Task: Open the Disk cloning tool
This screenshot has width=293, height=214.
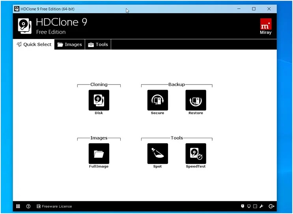Action: click(x=99, y=100)
